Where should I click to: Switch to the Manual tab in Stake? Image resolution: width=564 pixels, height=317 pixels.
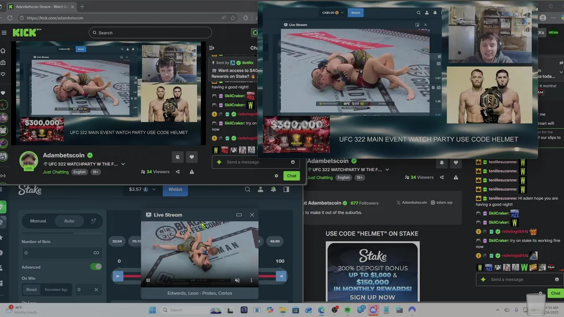[38, 221]
